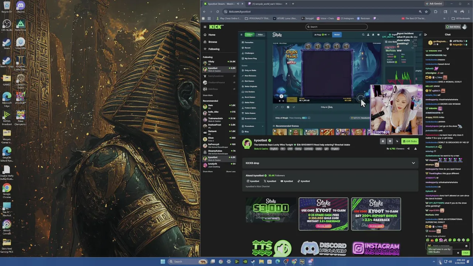Click the Get KICKs button
Screen dimensions: 473x266
click(x=453, y=27)
